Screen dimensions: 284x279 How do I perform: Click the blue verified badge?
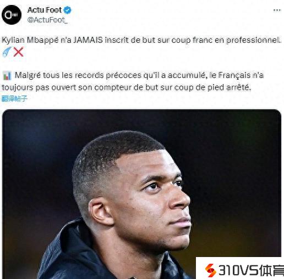click(67, 10)
